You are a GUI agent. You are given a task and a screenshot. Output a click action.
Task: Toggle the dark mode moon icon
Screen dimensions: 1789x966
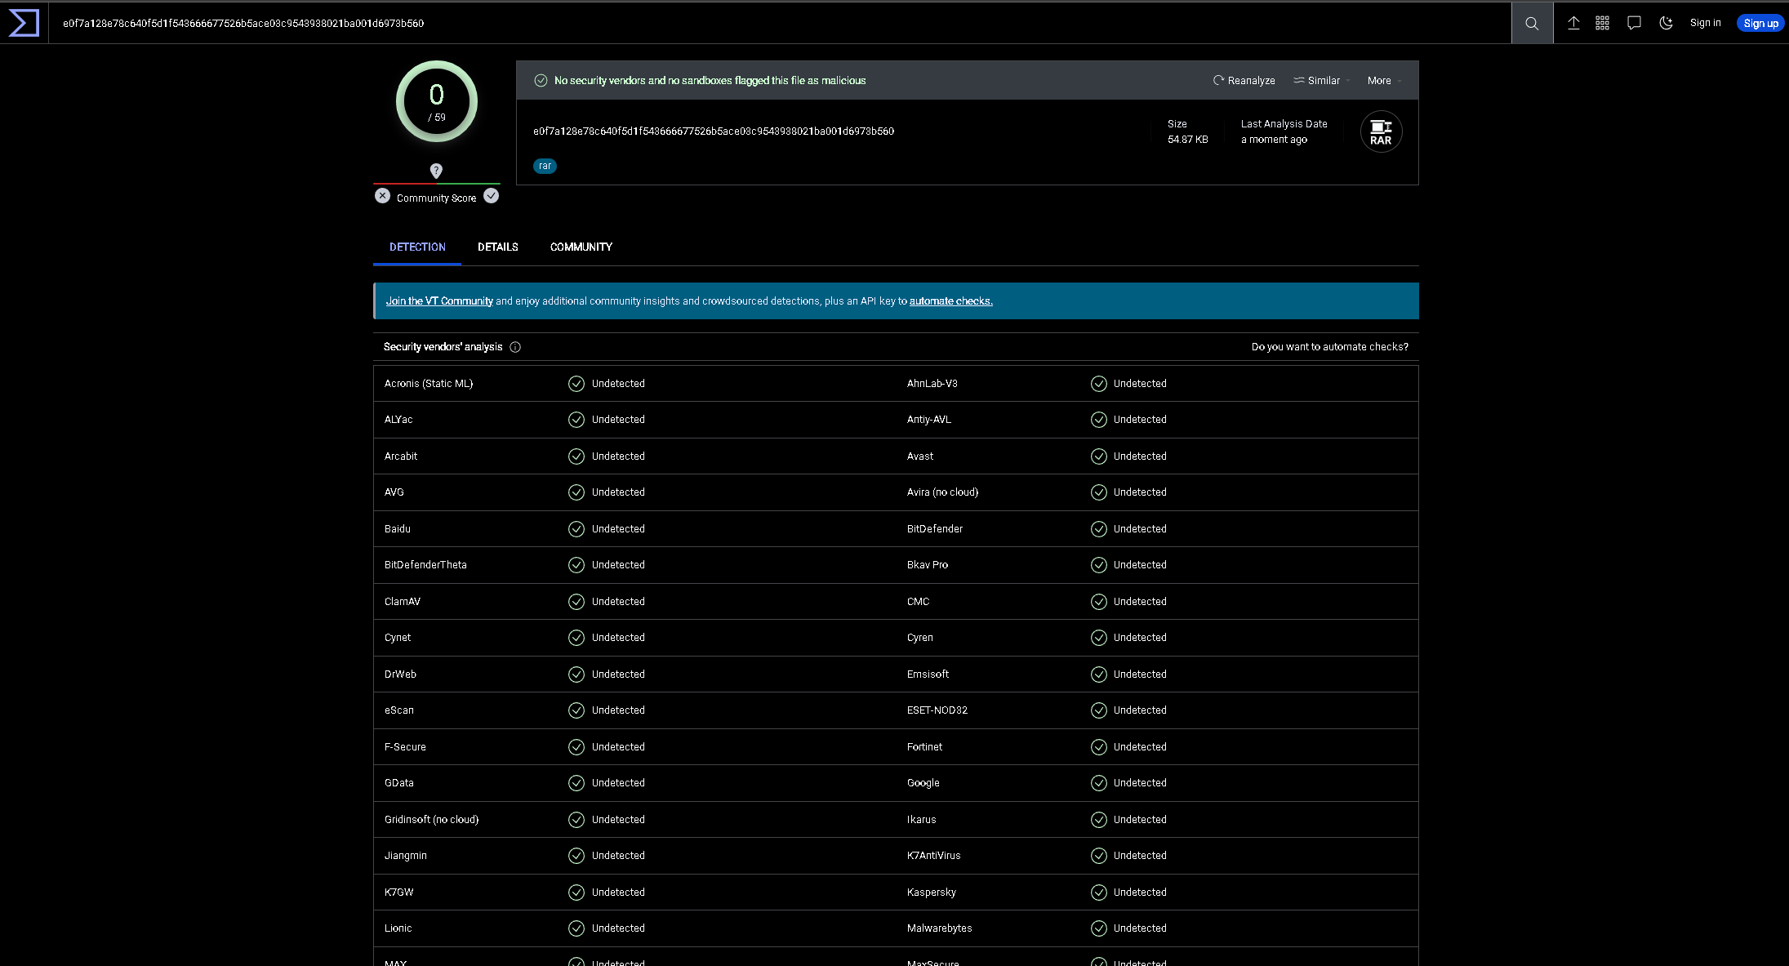pos(1666,23)
